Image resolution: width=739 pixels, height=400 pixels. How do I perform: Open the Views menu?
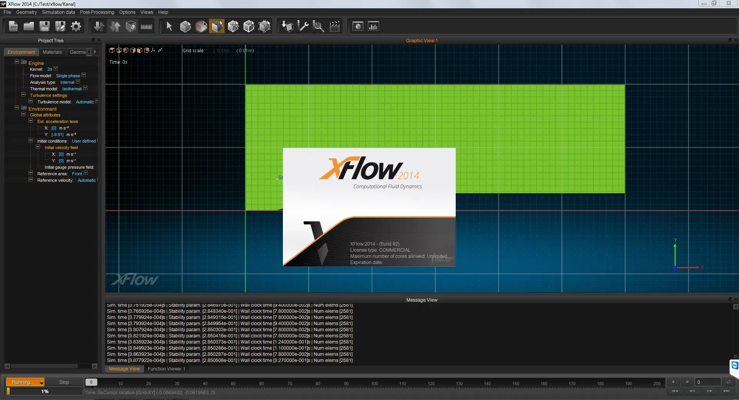click(x=147, y=12)
